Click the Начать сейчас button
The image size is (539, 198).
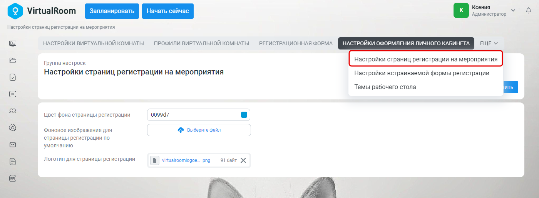(x=168, y=11)
